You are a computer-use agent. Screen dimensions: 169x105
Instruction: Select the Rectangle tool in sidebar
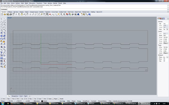point(4,27)
